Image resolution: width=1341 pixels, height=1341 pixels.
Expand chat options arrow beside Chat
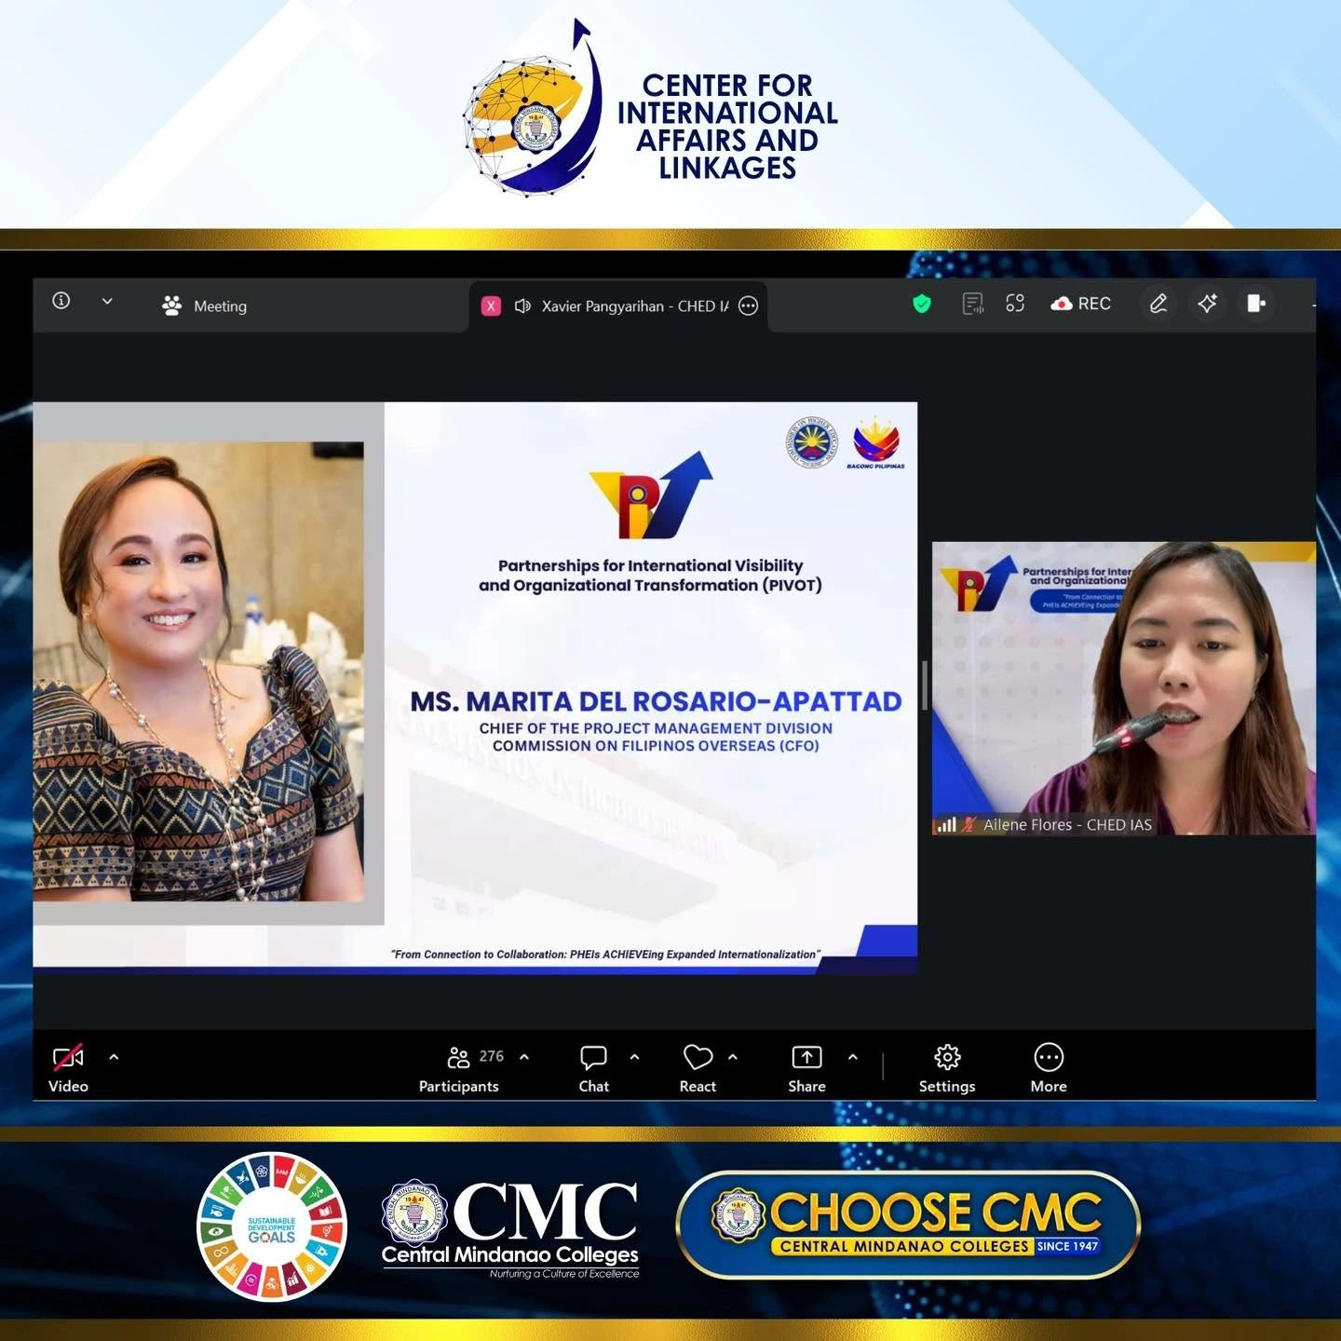pyautogui.click(x=634, y=1057)
